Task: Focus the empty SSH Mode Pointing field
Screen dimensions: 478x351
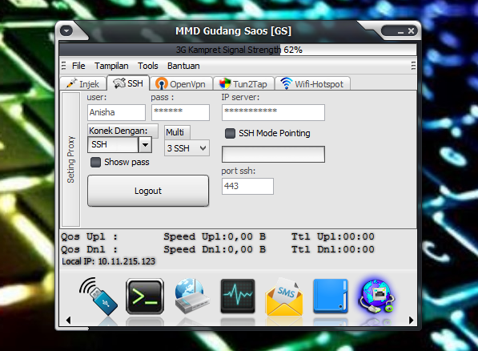Action: pyautogui.click(x=274, y=154)
